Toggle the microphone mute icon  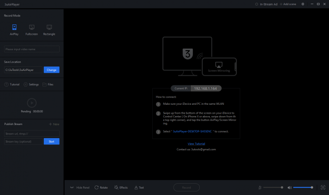[x=260, y=187]
